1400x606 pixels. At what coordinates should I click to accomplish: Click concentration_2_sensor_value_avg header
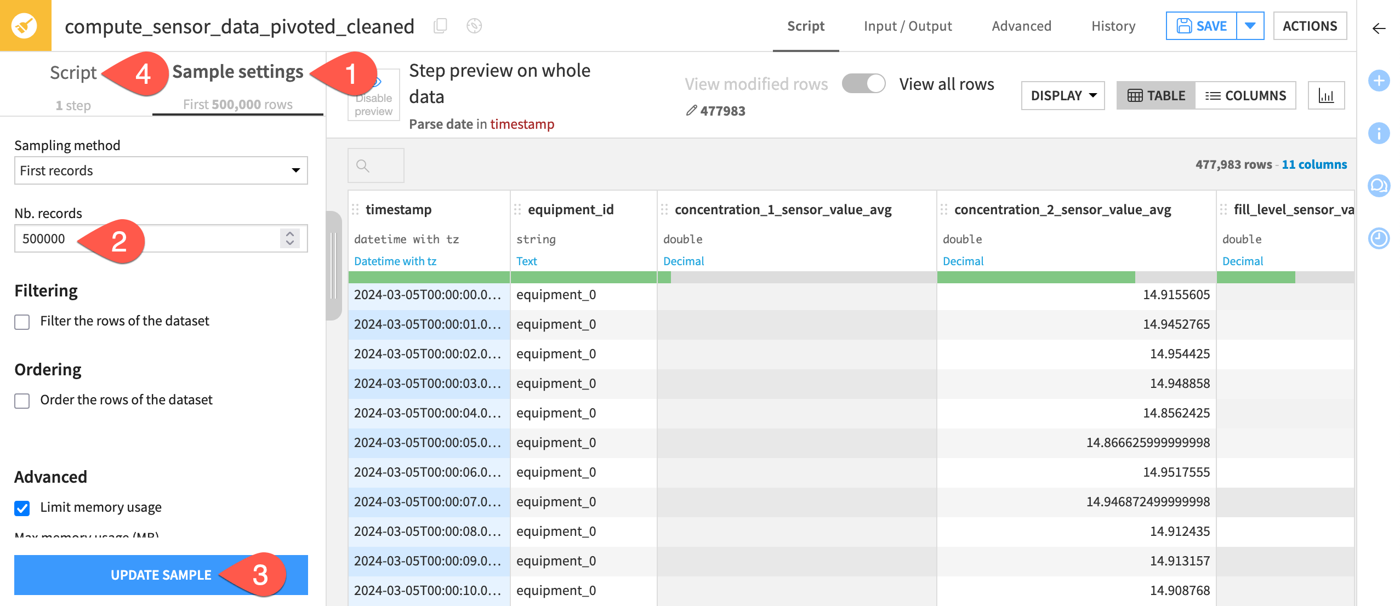coord(1063,209)
